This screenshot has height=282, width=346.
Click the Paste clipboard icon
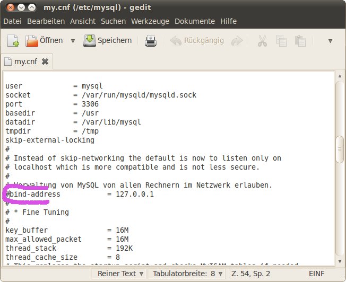point(300,41)
